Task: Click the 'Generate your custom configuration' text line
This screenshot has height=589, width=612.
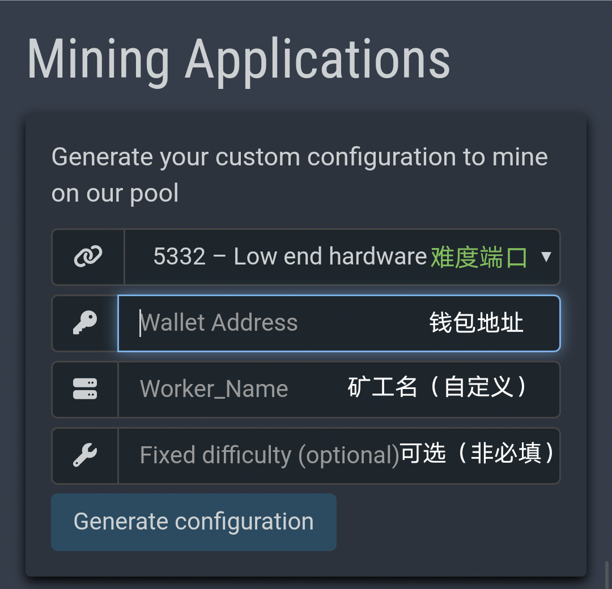Action: pos(299,157)
